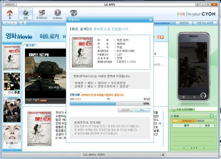
Task: Sort phone files by 제목 column
Action: click(x=186, y=125)
